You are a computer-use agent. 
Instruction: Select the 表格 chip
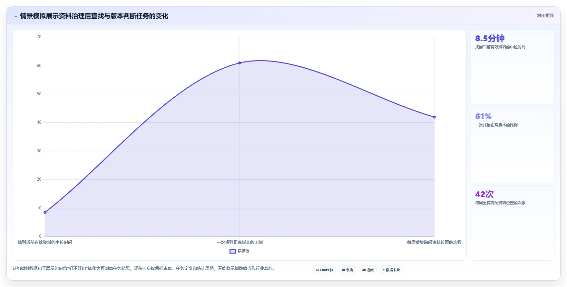[x=347, y=270]
